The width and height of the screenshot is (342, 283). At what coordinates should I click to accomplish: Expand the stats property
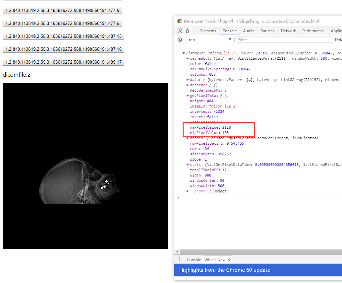tap(188, 164)
